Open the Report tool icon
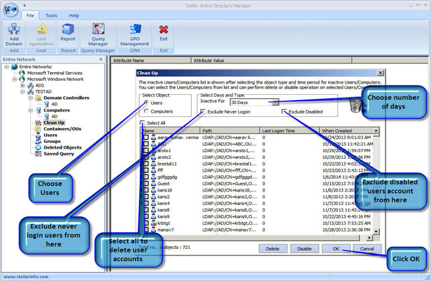431x281 pixels. [x=68, y=29]
